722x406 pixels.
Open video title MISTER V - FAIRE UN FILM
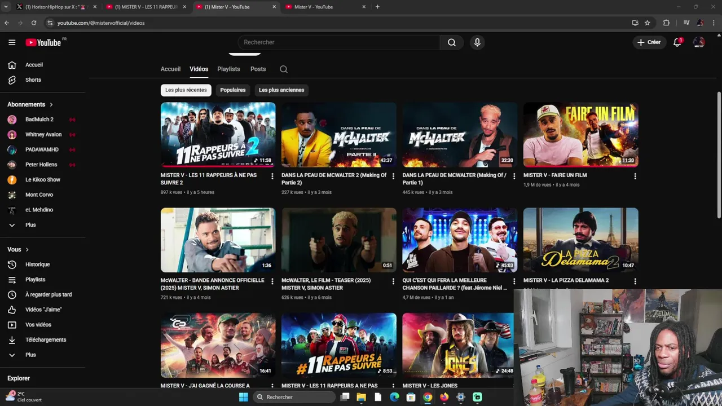[x=555, y=175]
